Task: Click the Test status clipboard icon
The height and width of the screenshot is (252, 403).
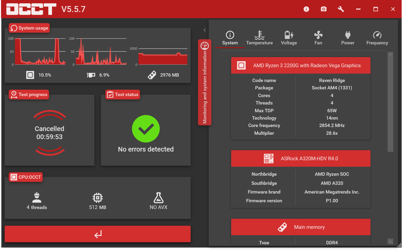Action: [x=110, y=94]
